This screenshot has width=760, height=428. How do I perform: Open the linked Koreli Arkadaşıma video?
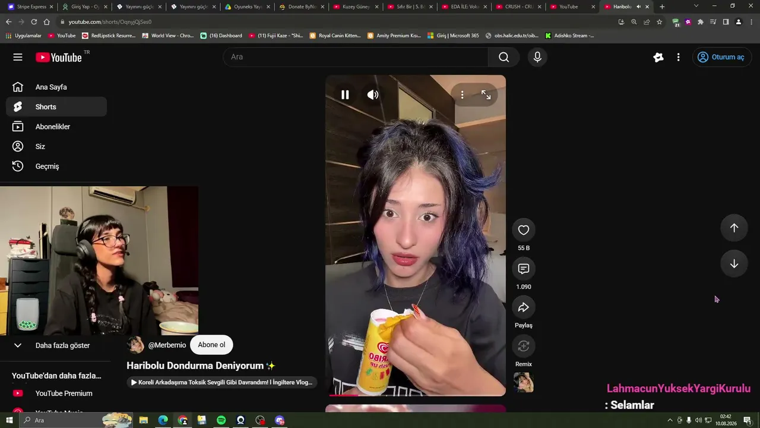pos(221,382)
